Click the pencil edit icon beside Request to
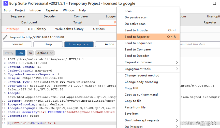Image resolution: width=220 pixels, height=128 pixels. pos(5,37)
